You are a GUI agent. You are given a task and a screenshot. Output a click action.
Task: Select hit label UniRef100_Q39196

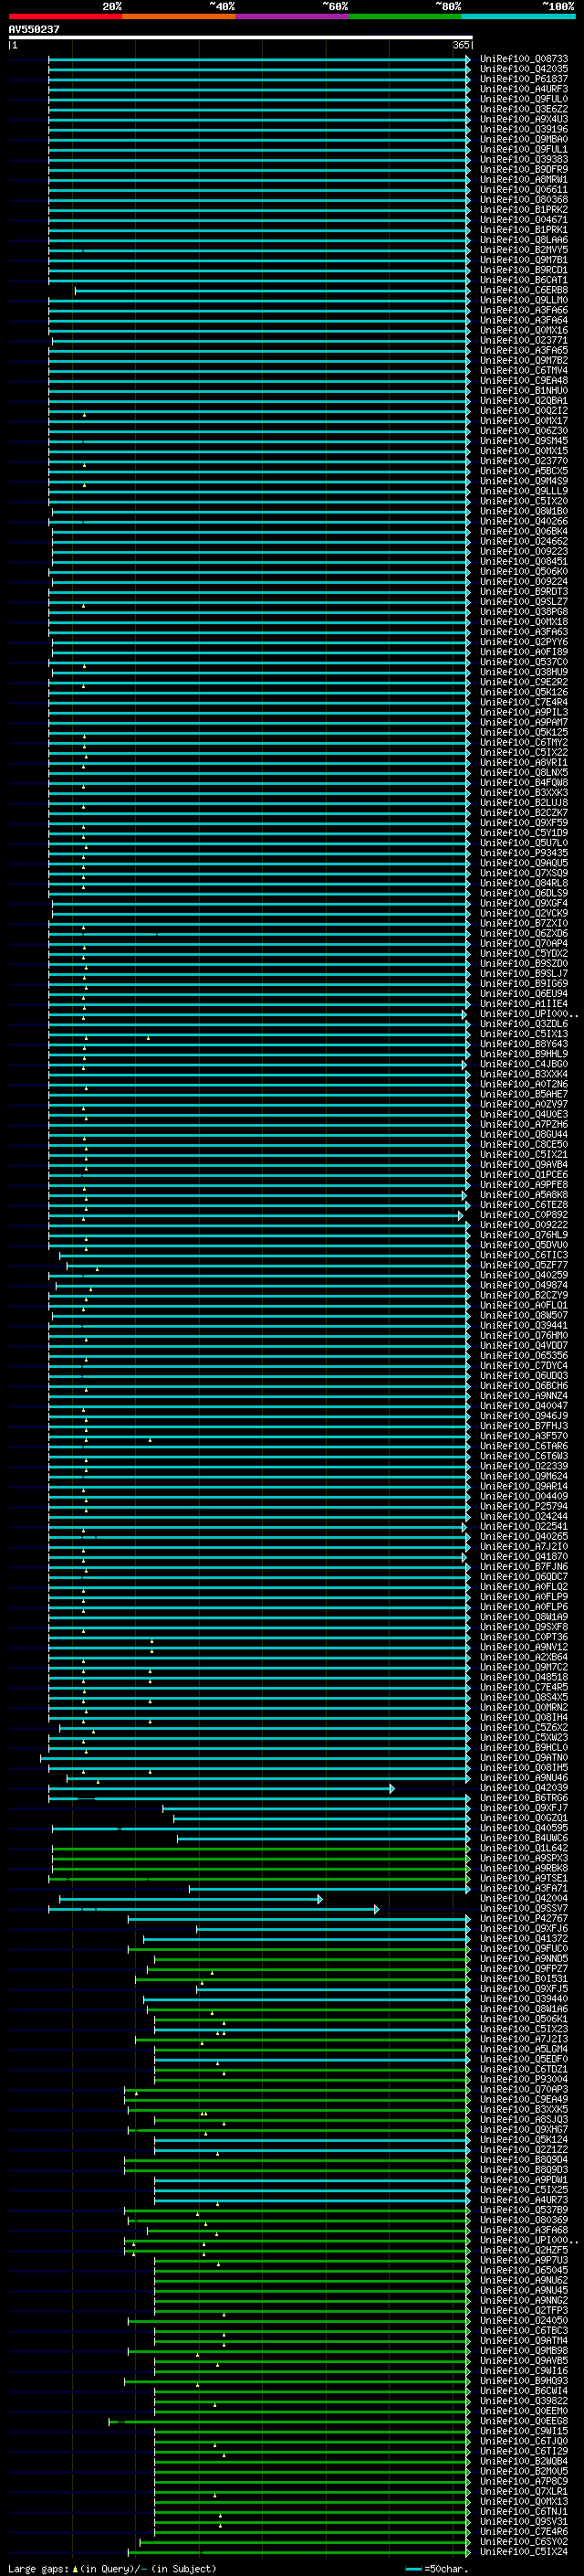point(524,129)
